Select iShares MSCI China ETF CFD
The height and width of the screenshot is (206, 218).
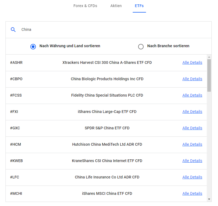[107, 193]
